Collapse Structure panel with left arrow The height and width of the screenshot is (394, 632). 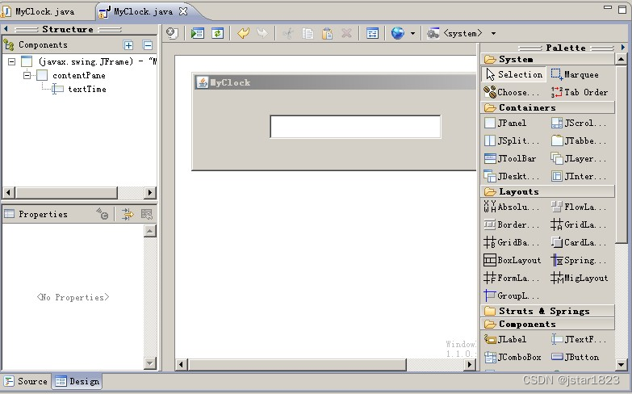tap(6, 29)
